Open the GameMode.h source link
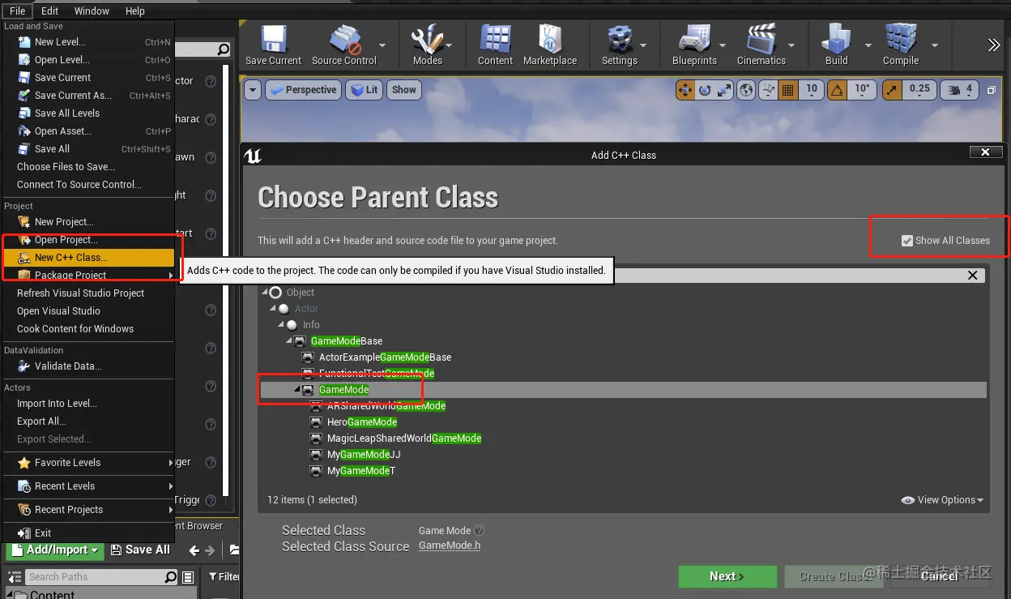The height and width of the screenshot is (599, 1011). click(450, 546)
